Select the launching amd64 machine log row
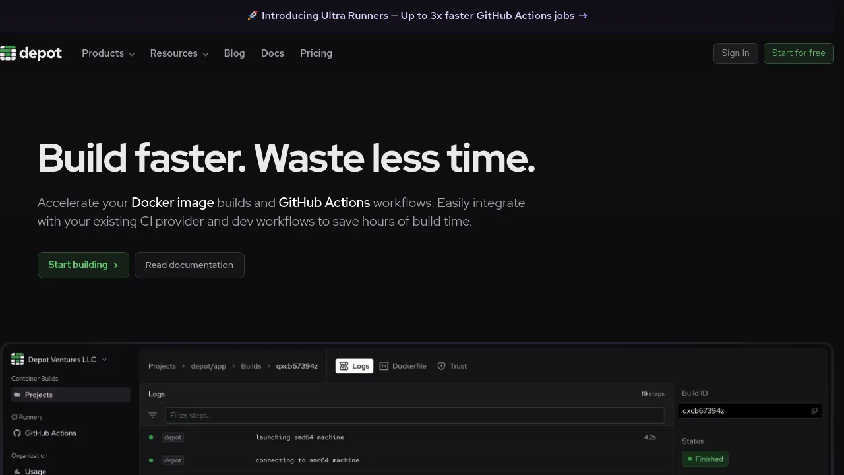The width and height of the screenshot is (844, 475). pyautogui.click(x=406, y=437)
